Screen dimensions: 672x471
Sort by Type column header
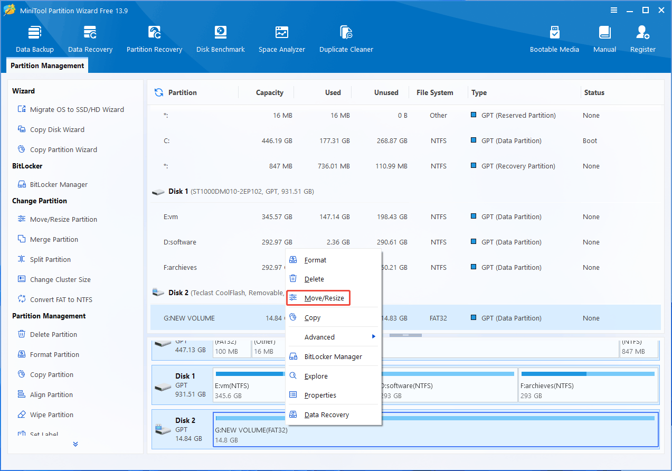pyautogui.click(x=479, y=92)
